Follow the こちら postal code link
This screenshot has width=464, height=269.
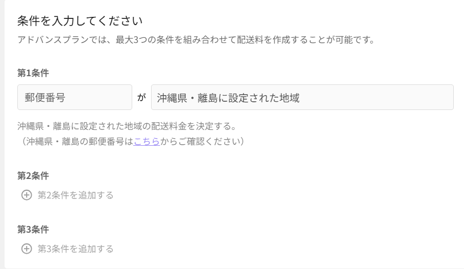146,141
